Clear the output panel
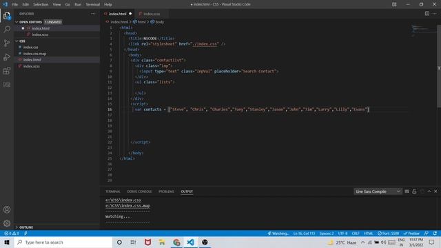The image size is (441, 248). (x=407, y=192)
